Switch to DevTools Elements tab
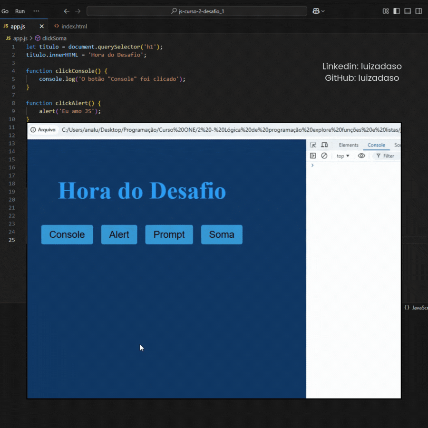The width and height of the screenshot is (428, 428). [349, 145]
